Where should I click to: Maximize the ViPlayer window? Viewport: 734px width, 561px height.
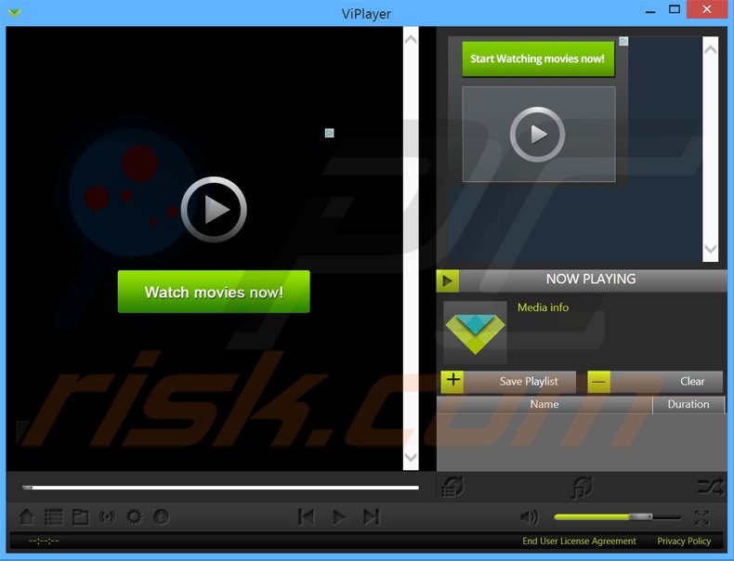coord(675,9)
